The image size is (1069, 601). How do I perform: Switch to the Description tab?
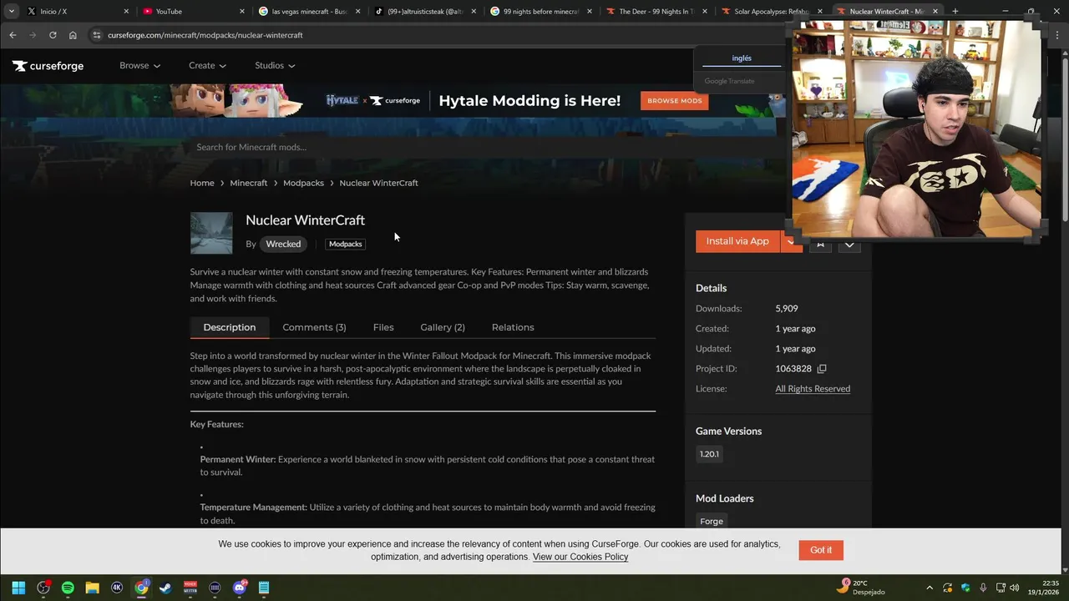coord(230,327)
